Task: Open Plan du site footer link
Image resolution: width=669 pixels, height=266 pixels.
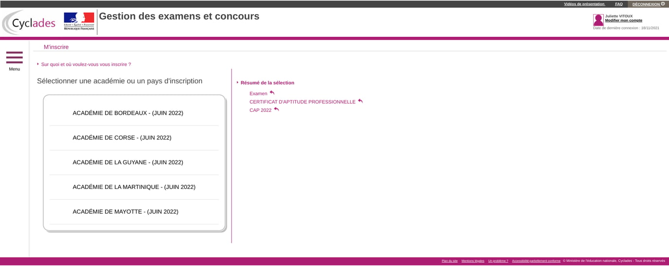Action: [450, 261]
